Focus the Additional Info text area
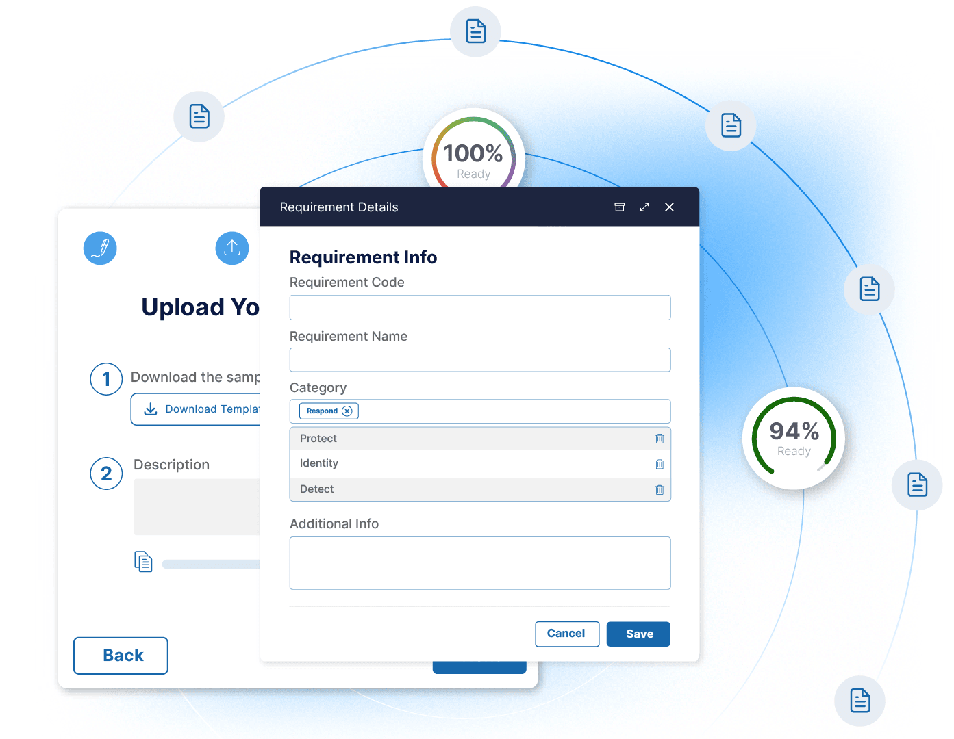This screenshot has width=954, height=739. [x=479, y=563]
